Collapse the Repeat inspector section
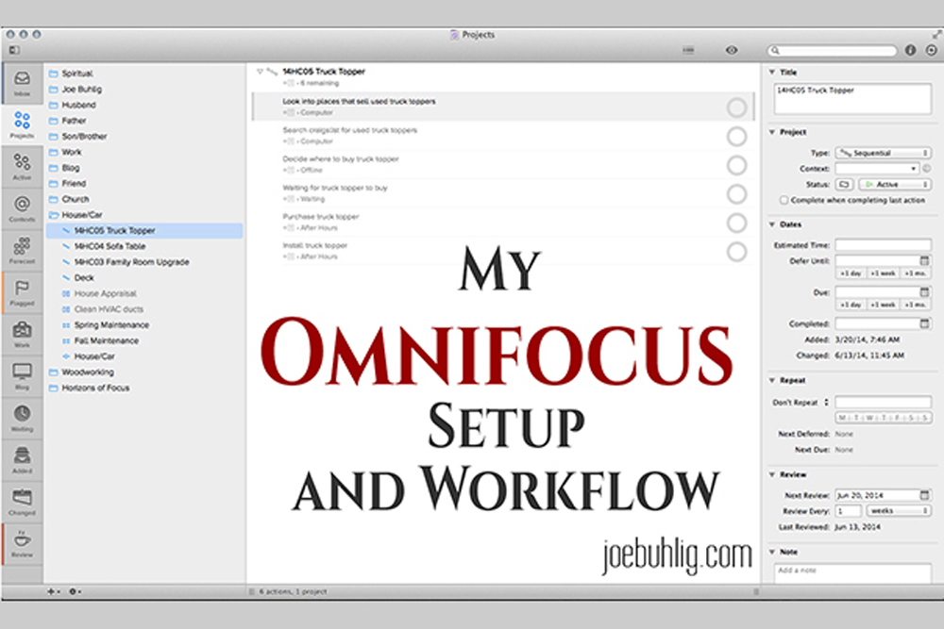Image resolution: width=944 pixels, height=629 pixels. (772, 380)
